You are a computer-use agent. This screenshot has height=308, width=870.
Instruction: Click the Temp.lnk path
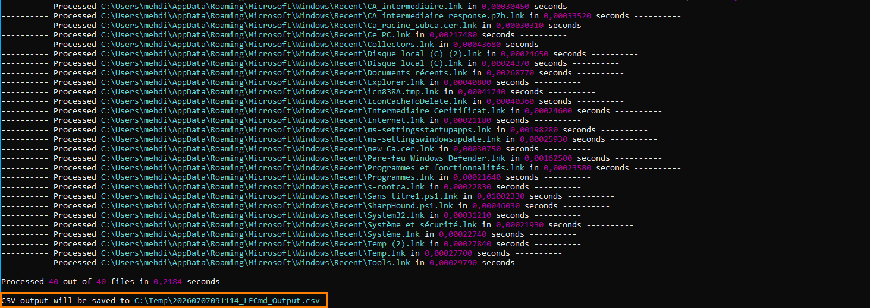(x=255, y=253)
